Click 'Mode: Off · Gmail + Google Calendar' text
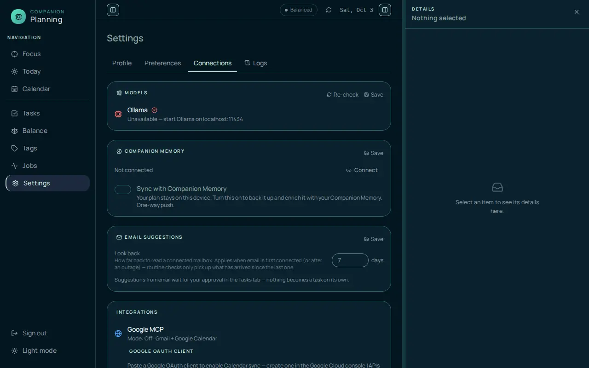Viewport: 589px width, 368px height. [x=172, y=339]
